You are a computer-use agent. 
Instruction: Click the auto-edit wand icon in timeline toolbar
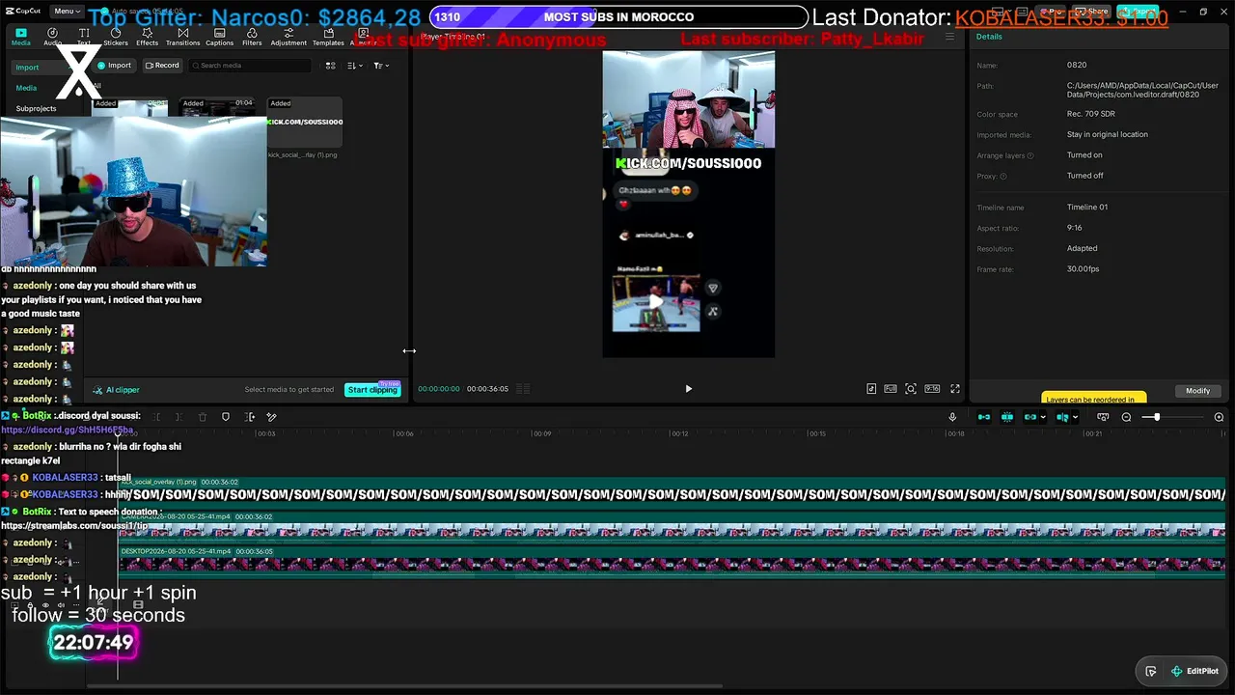click(x=271, y=417)
